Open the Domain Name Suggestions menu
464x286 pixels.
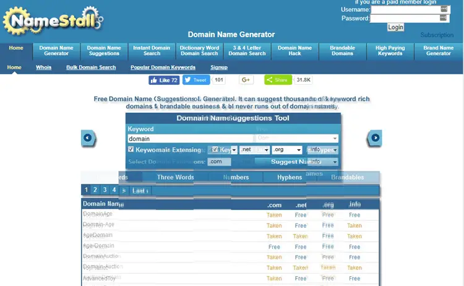click(104, 51)
